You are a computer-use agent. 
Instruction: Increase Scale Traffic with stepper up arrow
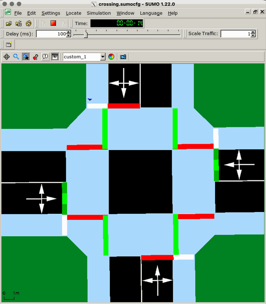click(253, 32)
